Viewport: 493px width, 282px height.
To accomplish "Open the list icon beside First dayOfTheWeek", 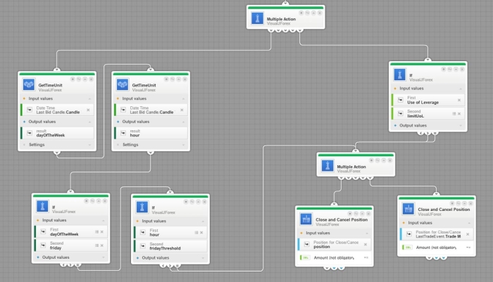I will 97,232.
